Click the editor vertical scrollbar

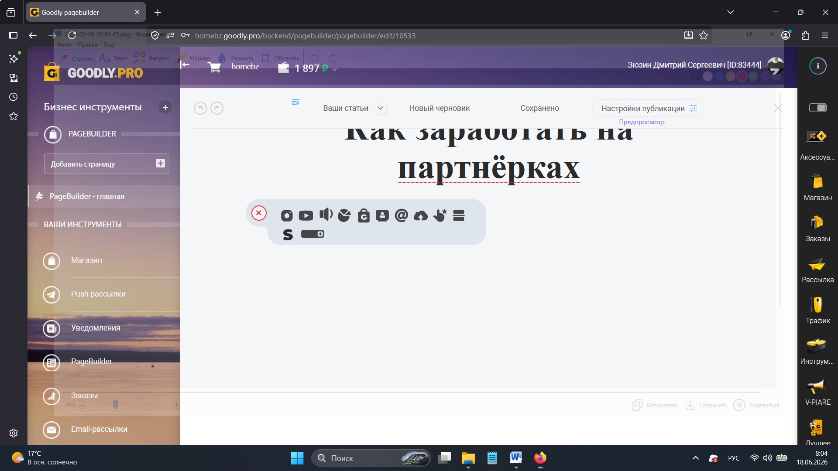(x=780, y=198)
